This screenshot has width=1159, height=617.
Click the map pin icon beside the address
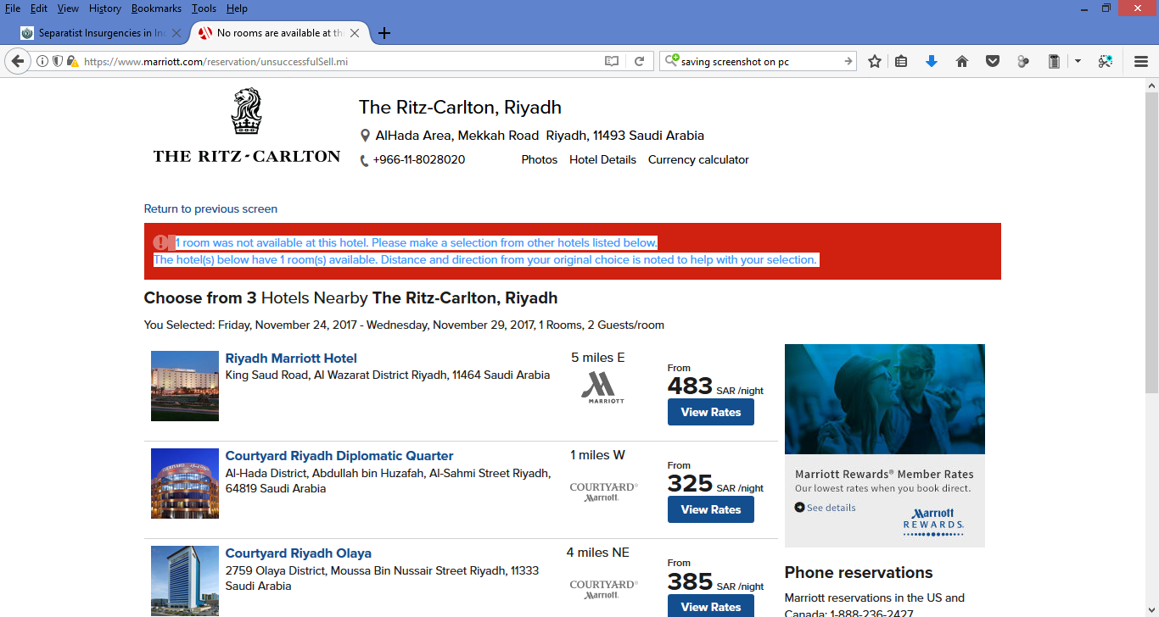pyautogui.click(x=365, y=136)
